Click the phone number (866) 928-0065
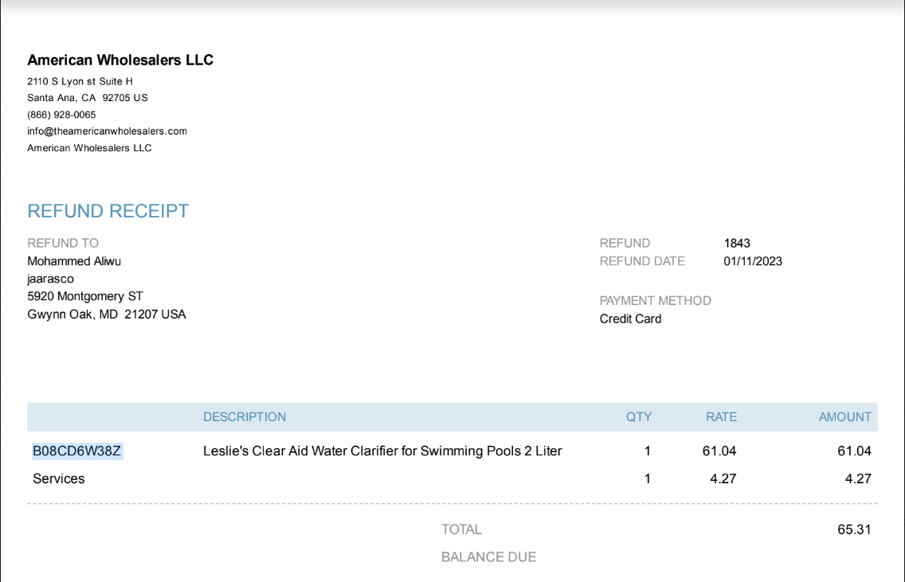Image resolution: width=905 pixels, height=582 pixels. pos(61,115)
